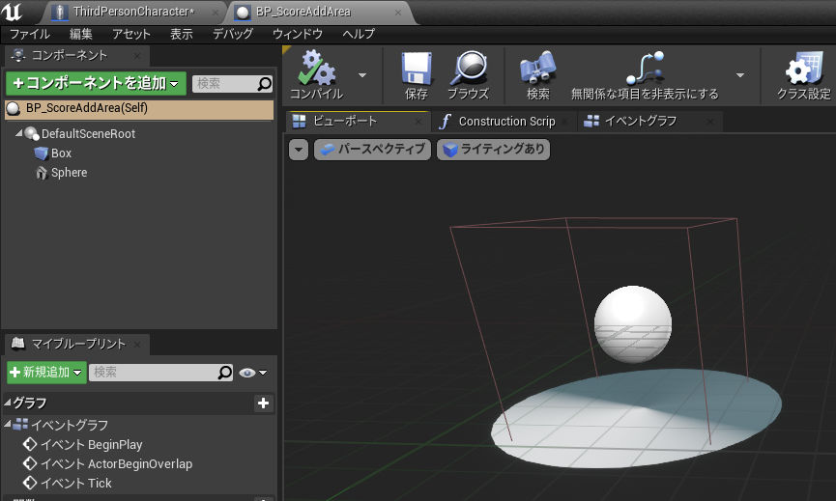Select DefaultSceneRoot component
836x501 pixels.
point(88,133)
